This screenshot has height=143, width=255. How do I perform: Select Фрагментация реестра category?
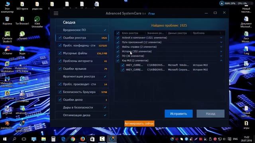click(82, 77)
